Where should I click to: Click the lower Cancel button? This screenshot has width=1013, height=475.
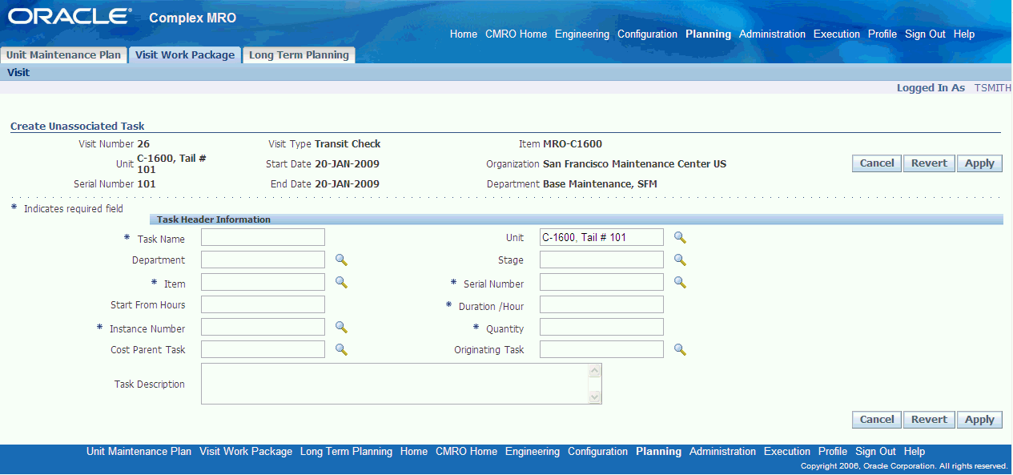877,420
